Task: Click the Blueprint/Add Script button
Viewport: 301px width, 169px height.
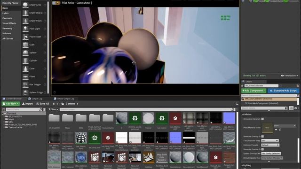Action: [x=283, y=91]
